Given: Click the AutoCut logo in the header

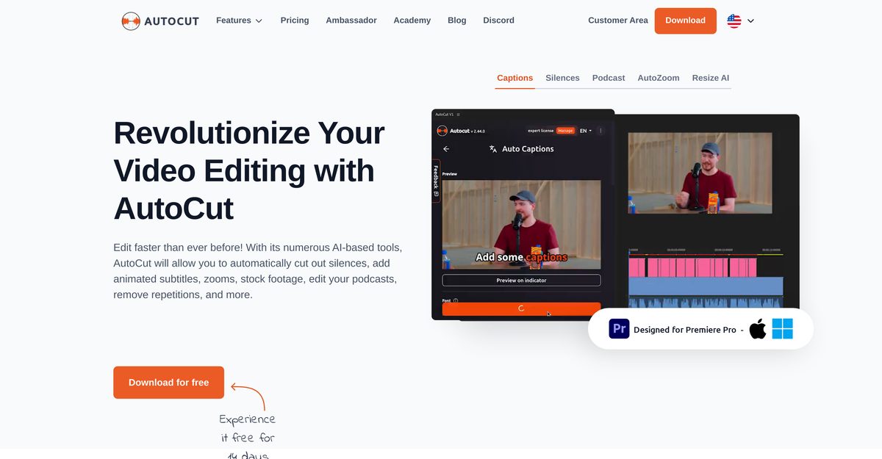Looking at the screenshot, I should (x=160, y=21).
